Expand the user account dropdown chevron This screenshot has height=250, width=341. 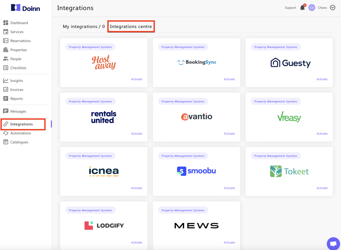333,8
